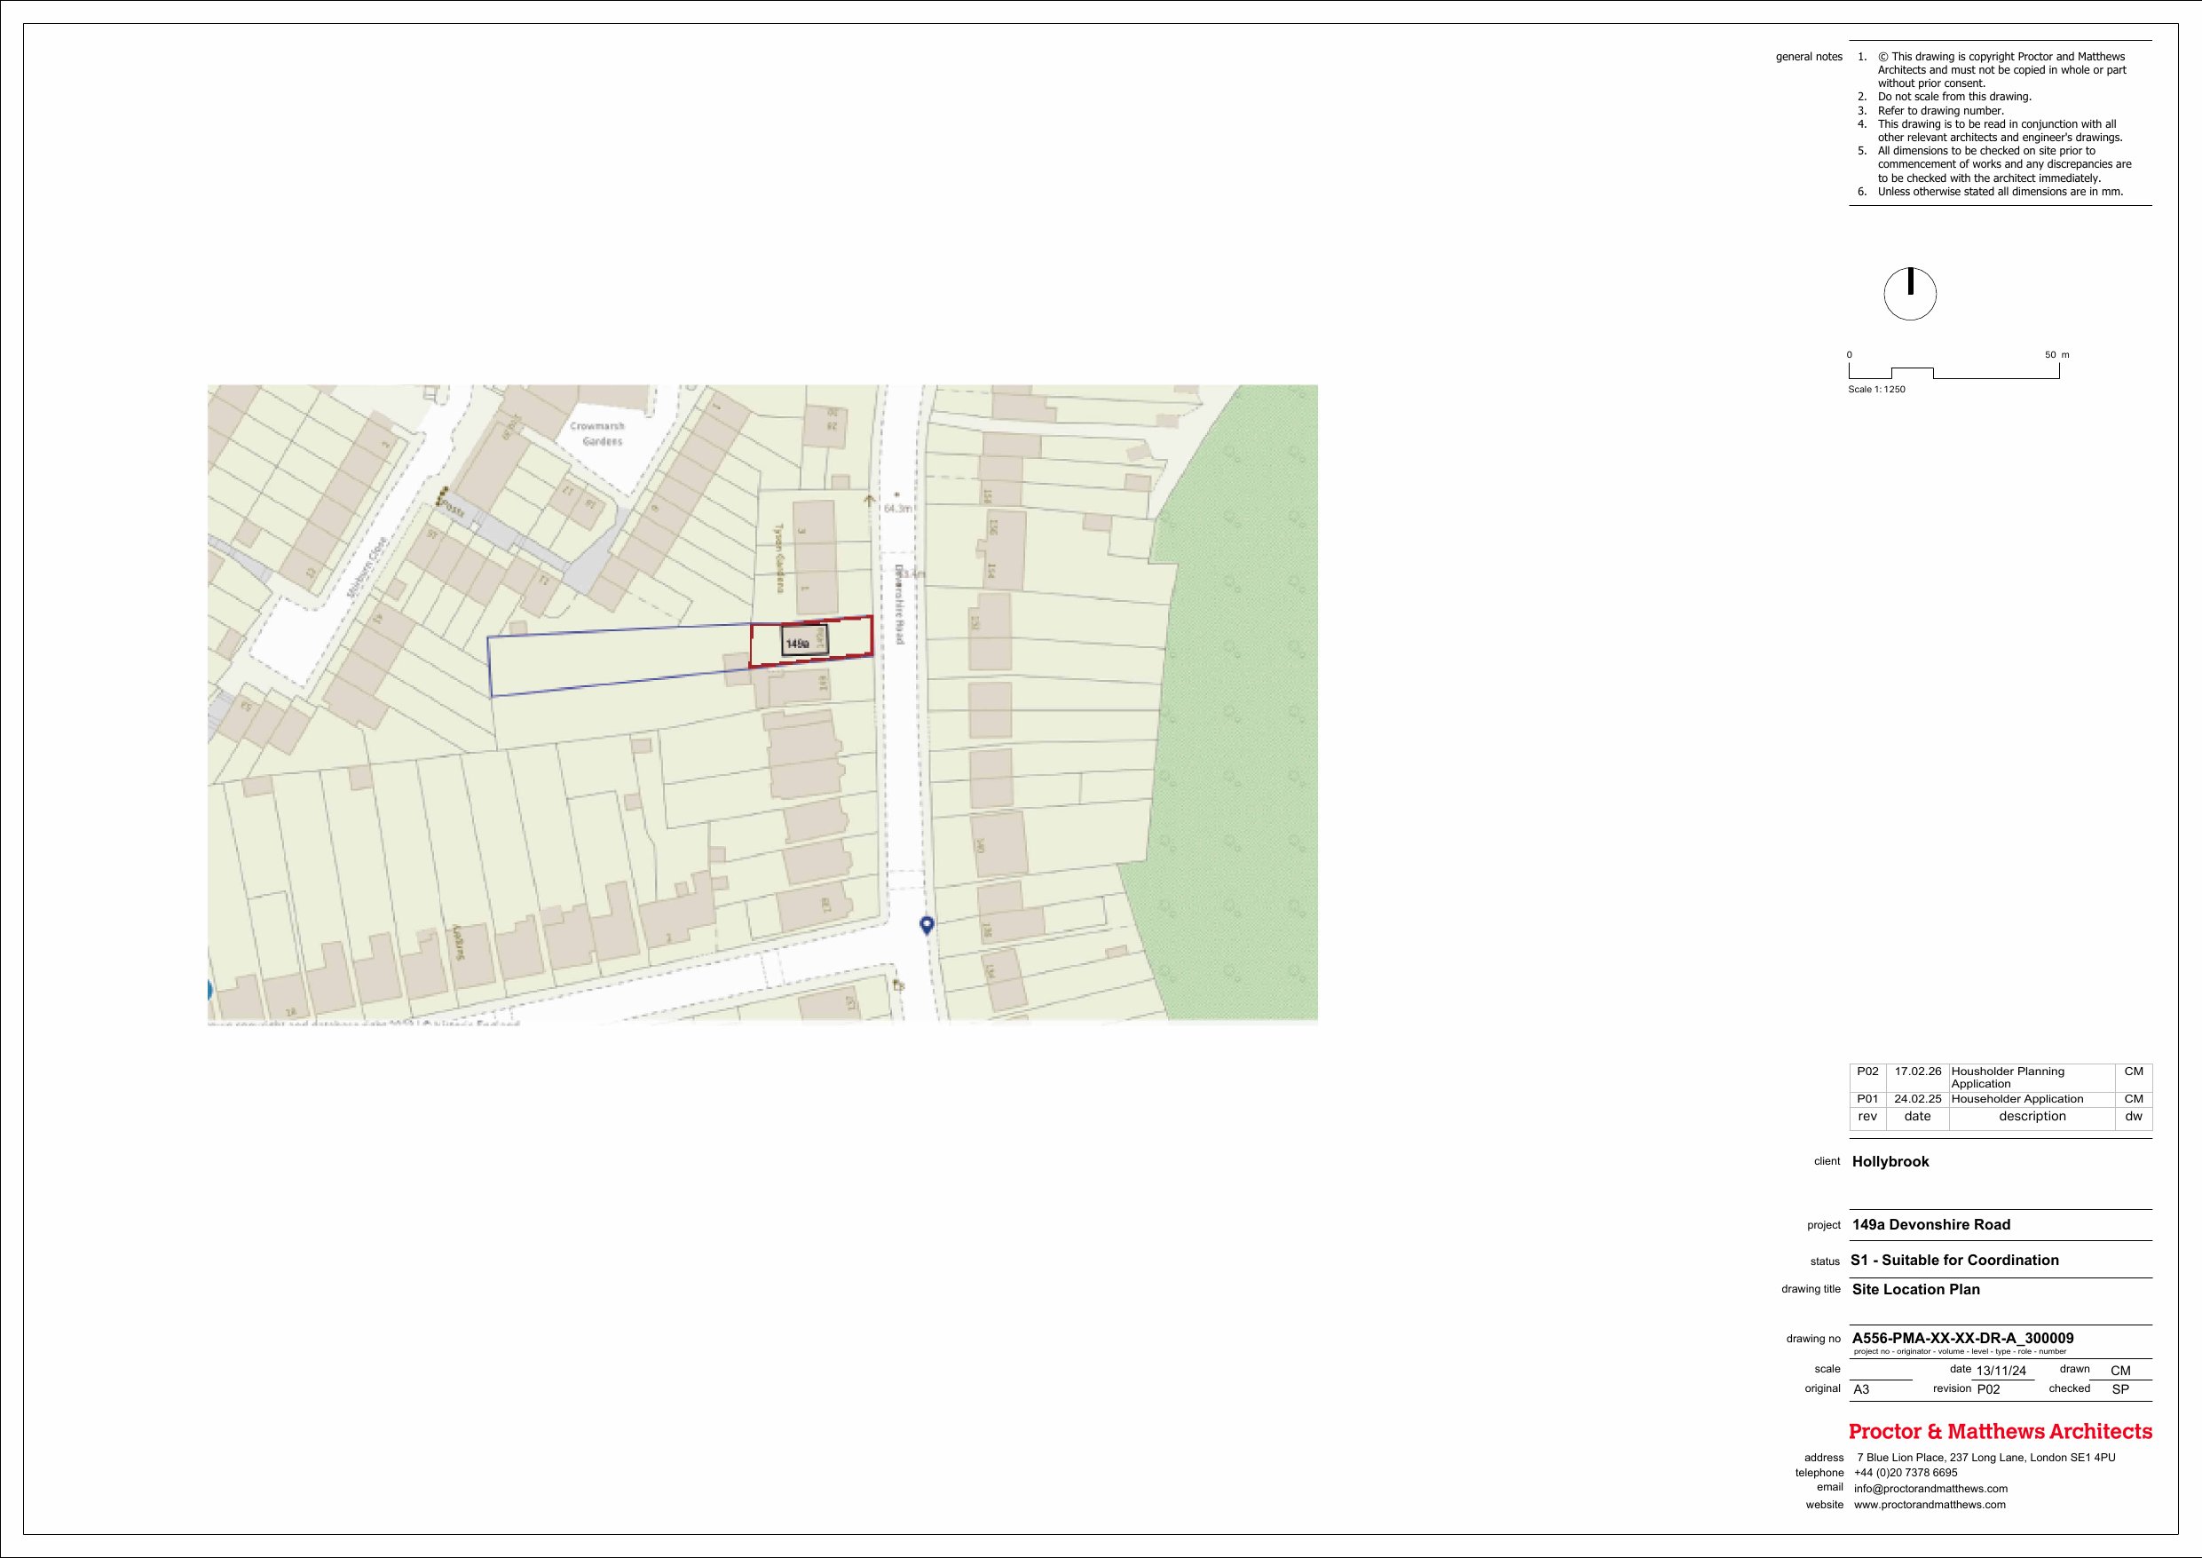Image resolution: width=2202 pixels, height=1558 pixels.
Task: Click the blue outlined land parcel
Action: point(619,660)
